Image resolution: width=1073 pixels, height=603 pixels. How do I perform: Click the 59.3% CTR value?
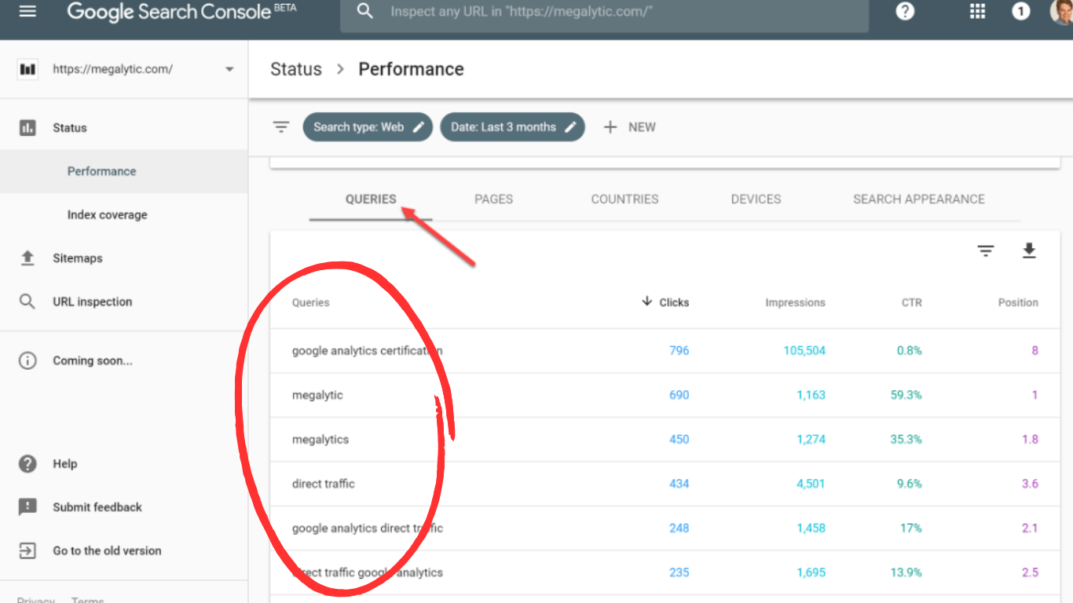(906, 395)
